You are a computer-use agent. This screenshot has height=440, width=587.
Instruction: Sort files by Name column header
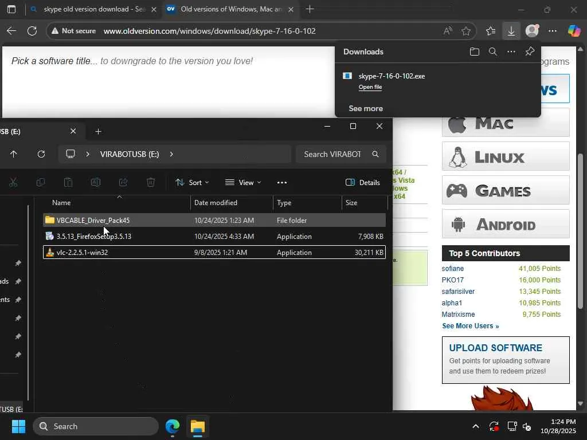point(61,203)
